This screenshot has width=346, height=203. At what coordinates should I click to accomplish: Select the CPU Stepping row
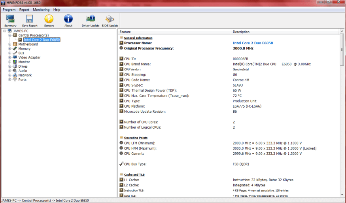[229, 75]
